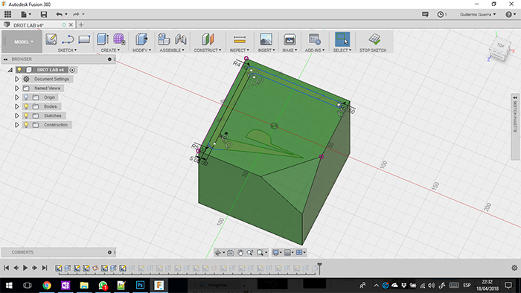Open the SKETCH menu

click(67, 50)
